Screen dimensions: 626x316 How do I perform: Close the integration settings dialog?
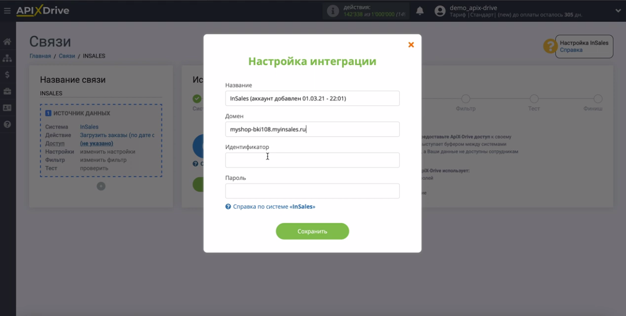(411, 45)
